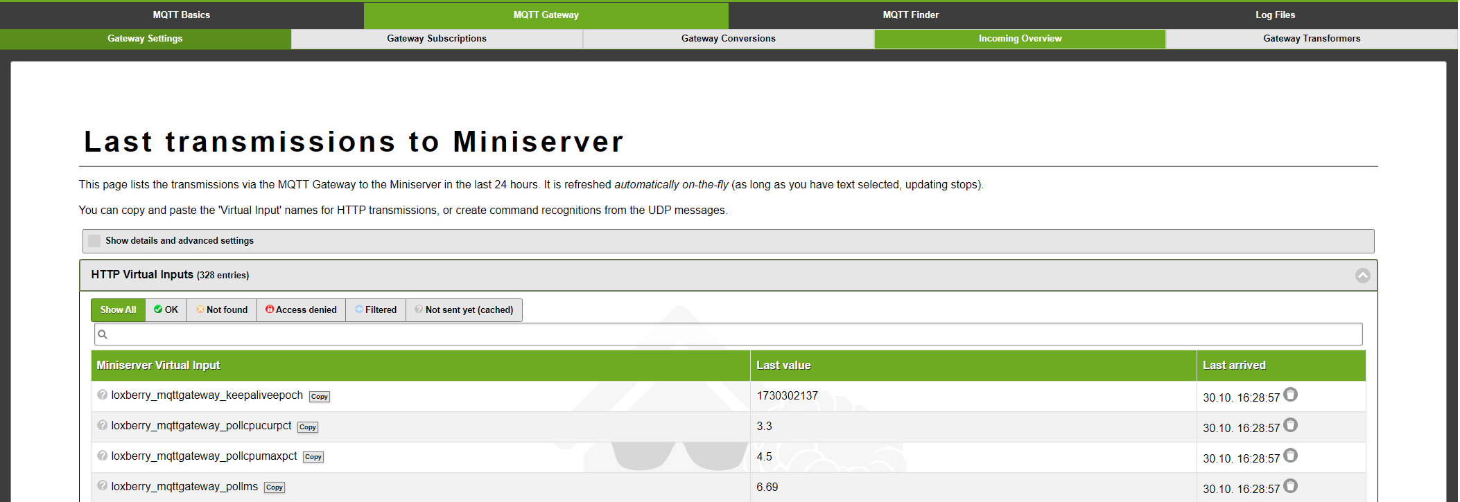Image resolution: width=1460 pixels, height=502 pixels.
Task: Go to Gateway Settings
Action: click(146, 39)
